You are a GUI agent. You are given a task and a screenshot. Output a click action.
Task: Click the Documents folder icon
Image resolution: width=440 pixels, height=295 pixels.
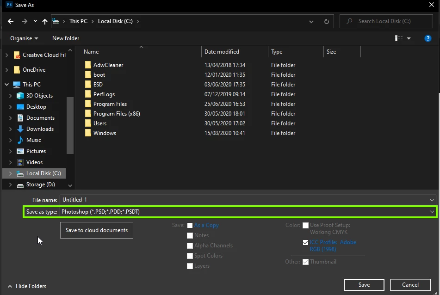tap(20, 118)
